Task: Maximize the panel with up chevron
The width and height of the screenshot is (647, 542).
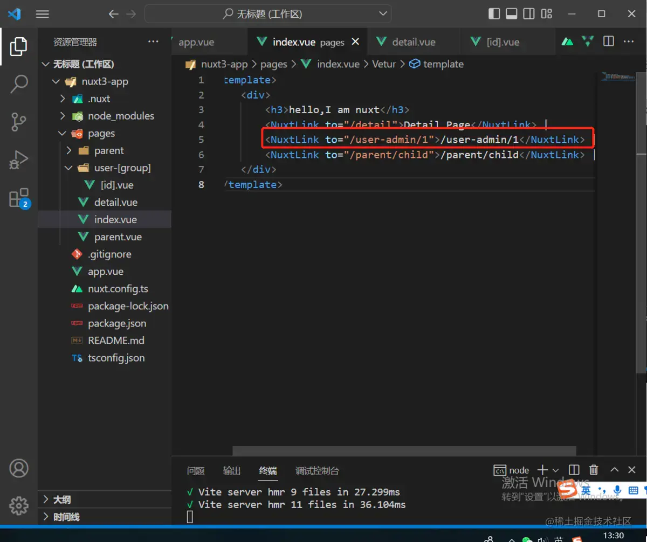Action: pos(615,470)
